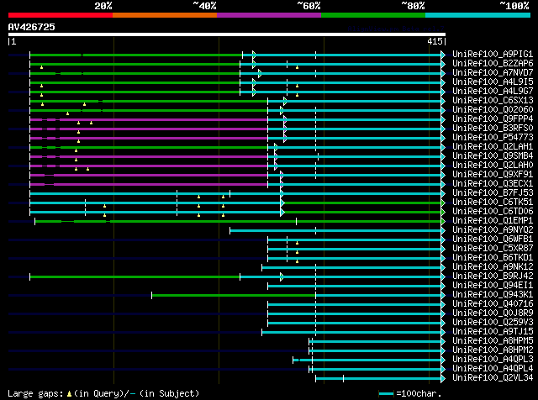Click the AV426725 query name
The height and width of the screenshot is (400, 538).
[32, 27]
